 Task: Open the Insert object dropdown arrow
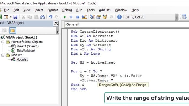click(x=11, y=17)
